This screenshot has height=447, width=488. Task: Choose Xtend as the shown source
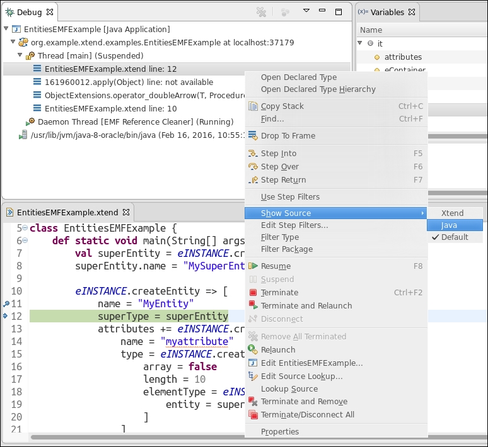(452, 213)
